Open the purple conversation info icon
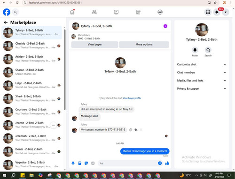Image resolution: width=235 pixels, height=179 pixels. pyautogui.click(x=165, y=26)
